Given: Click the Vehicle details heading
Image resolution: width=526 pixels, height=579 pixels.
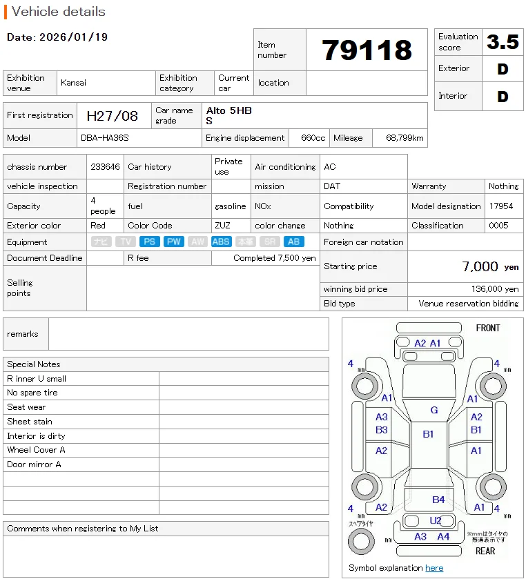Looking at the screenshot, I should [59, 12].
